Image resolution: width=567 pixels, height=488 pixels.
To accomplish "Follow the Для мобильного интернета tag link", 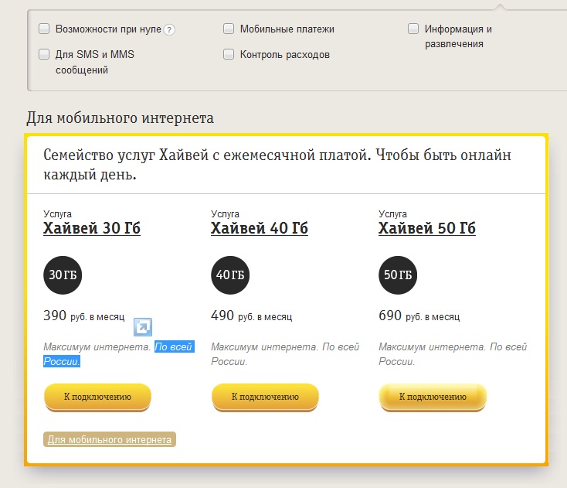I will [x=110, y=439].
